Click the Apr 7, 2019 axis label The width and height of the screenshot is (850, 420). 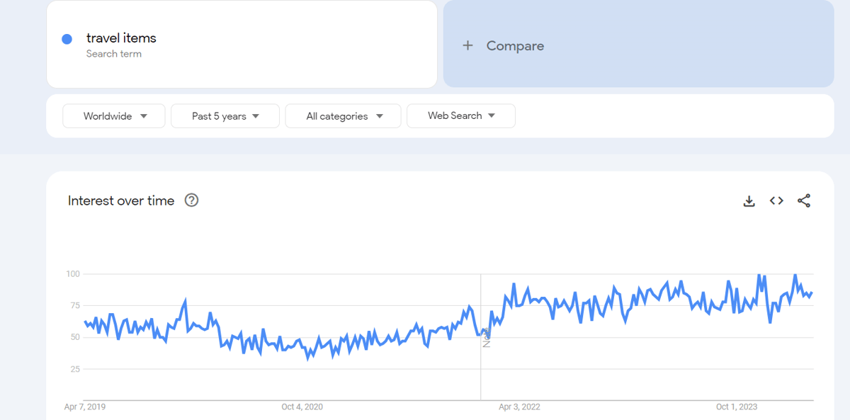click(x=85, y=407)
